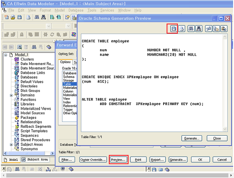Switch to Subject Area tab in explorer

click(35, 160)
